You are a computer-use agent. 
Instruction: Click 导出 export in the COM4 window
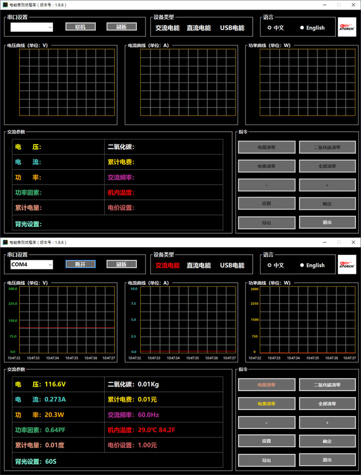[266, 460]
